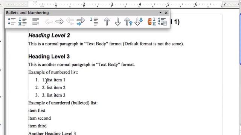
Task: Toggle Numbering On/Off in toolbar
Action: 23,21
